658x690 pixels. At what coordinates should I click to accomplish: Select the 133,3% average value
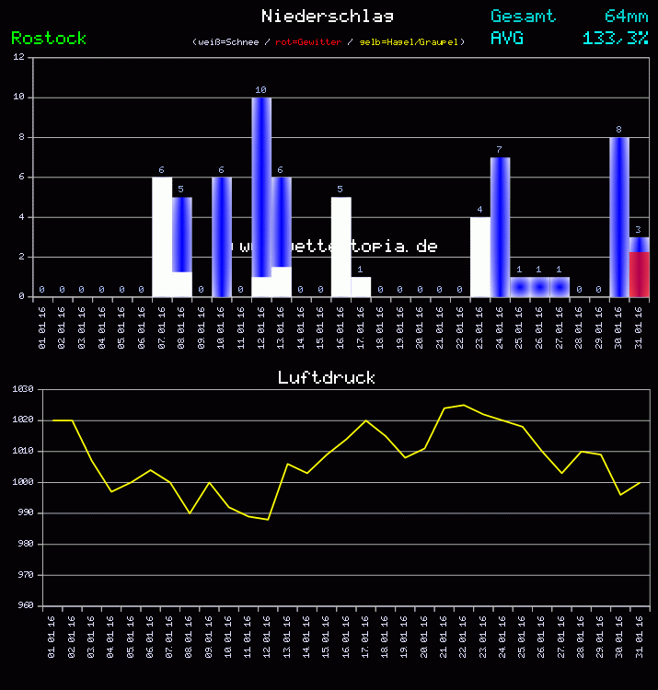pos(615,38)
